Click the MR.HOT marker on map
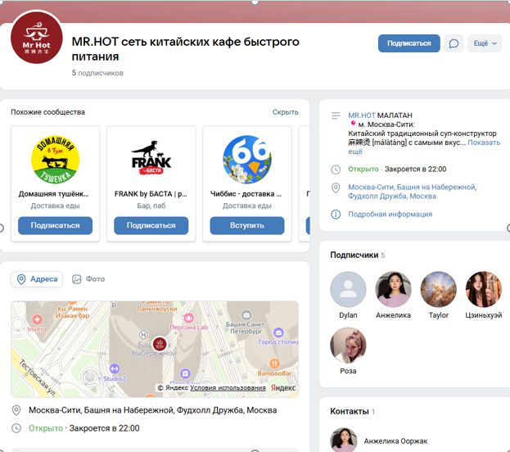Image resolution: width=510 pixels, height=452 pixels. pyautogui.click(x=160, y=344)
